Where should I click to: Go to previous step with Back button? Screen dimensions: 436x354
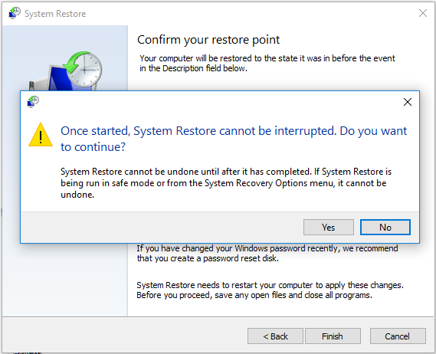(x=275, y=336)
